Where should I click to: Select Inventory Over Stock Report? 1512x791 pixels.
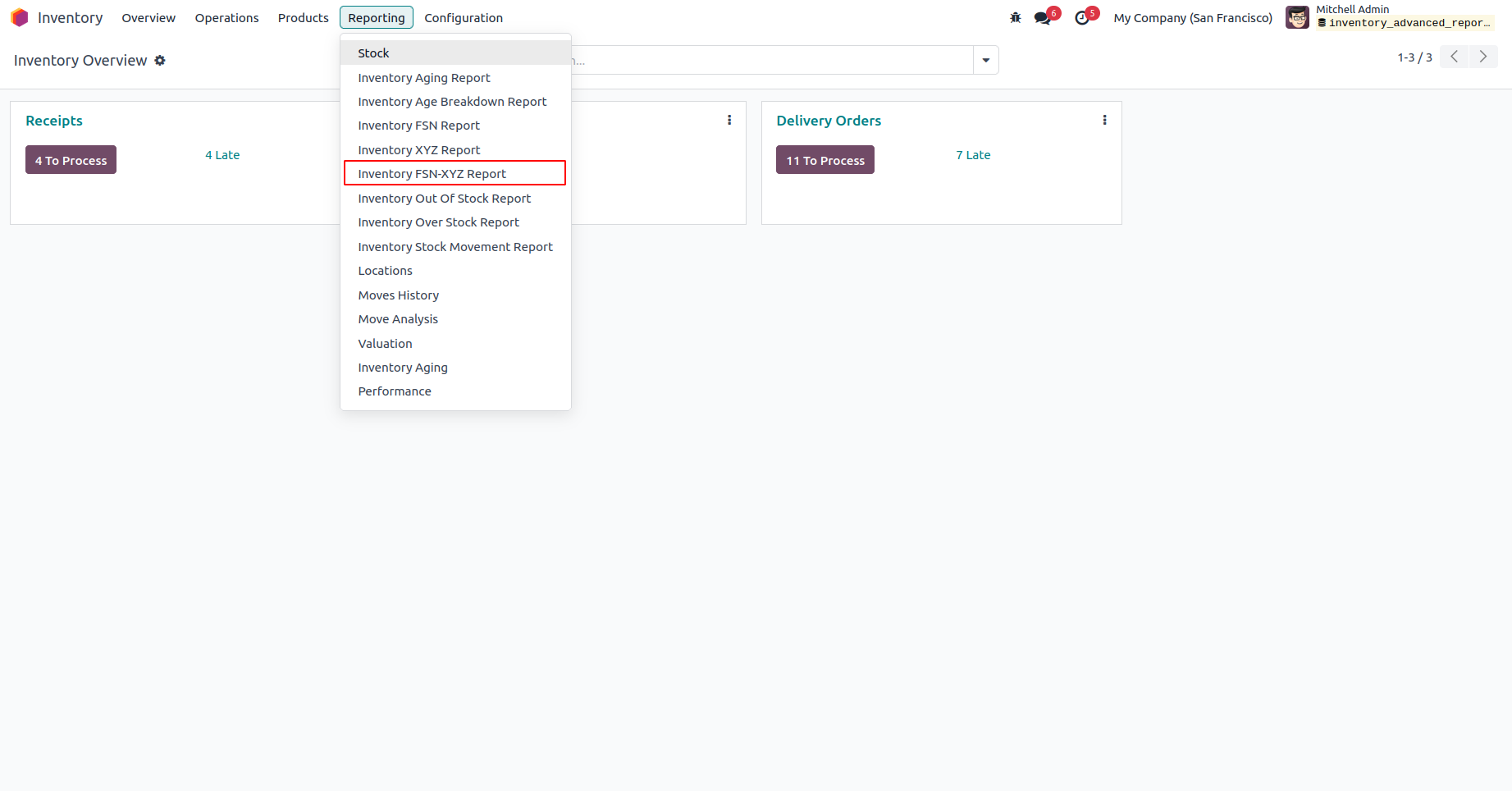[455, 222]
